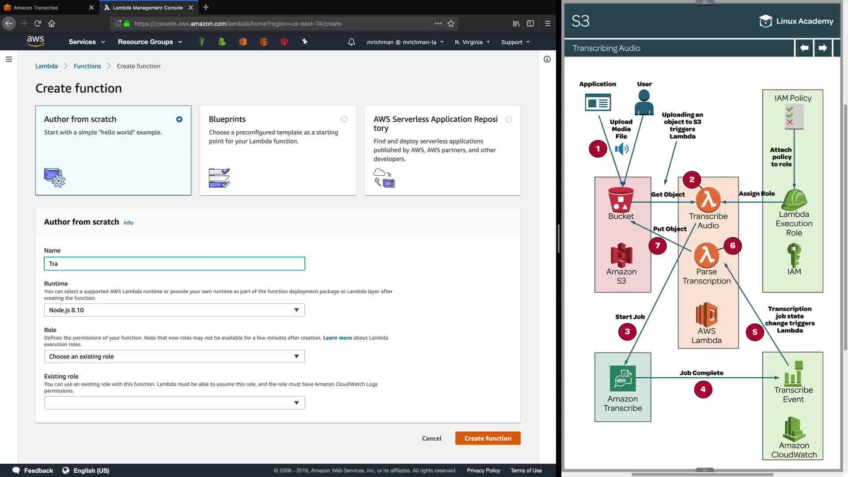Open the Runtime Node.js 8.10 dropdown

tap(174, 310)
